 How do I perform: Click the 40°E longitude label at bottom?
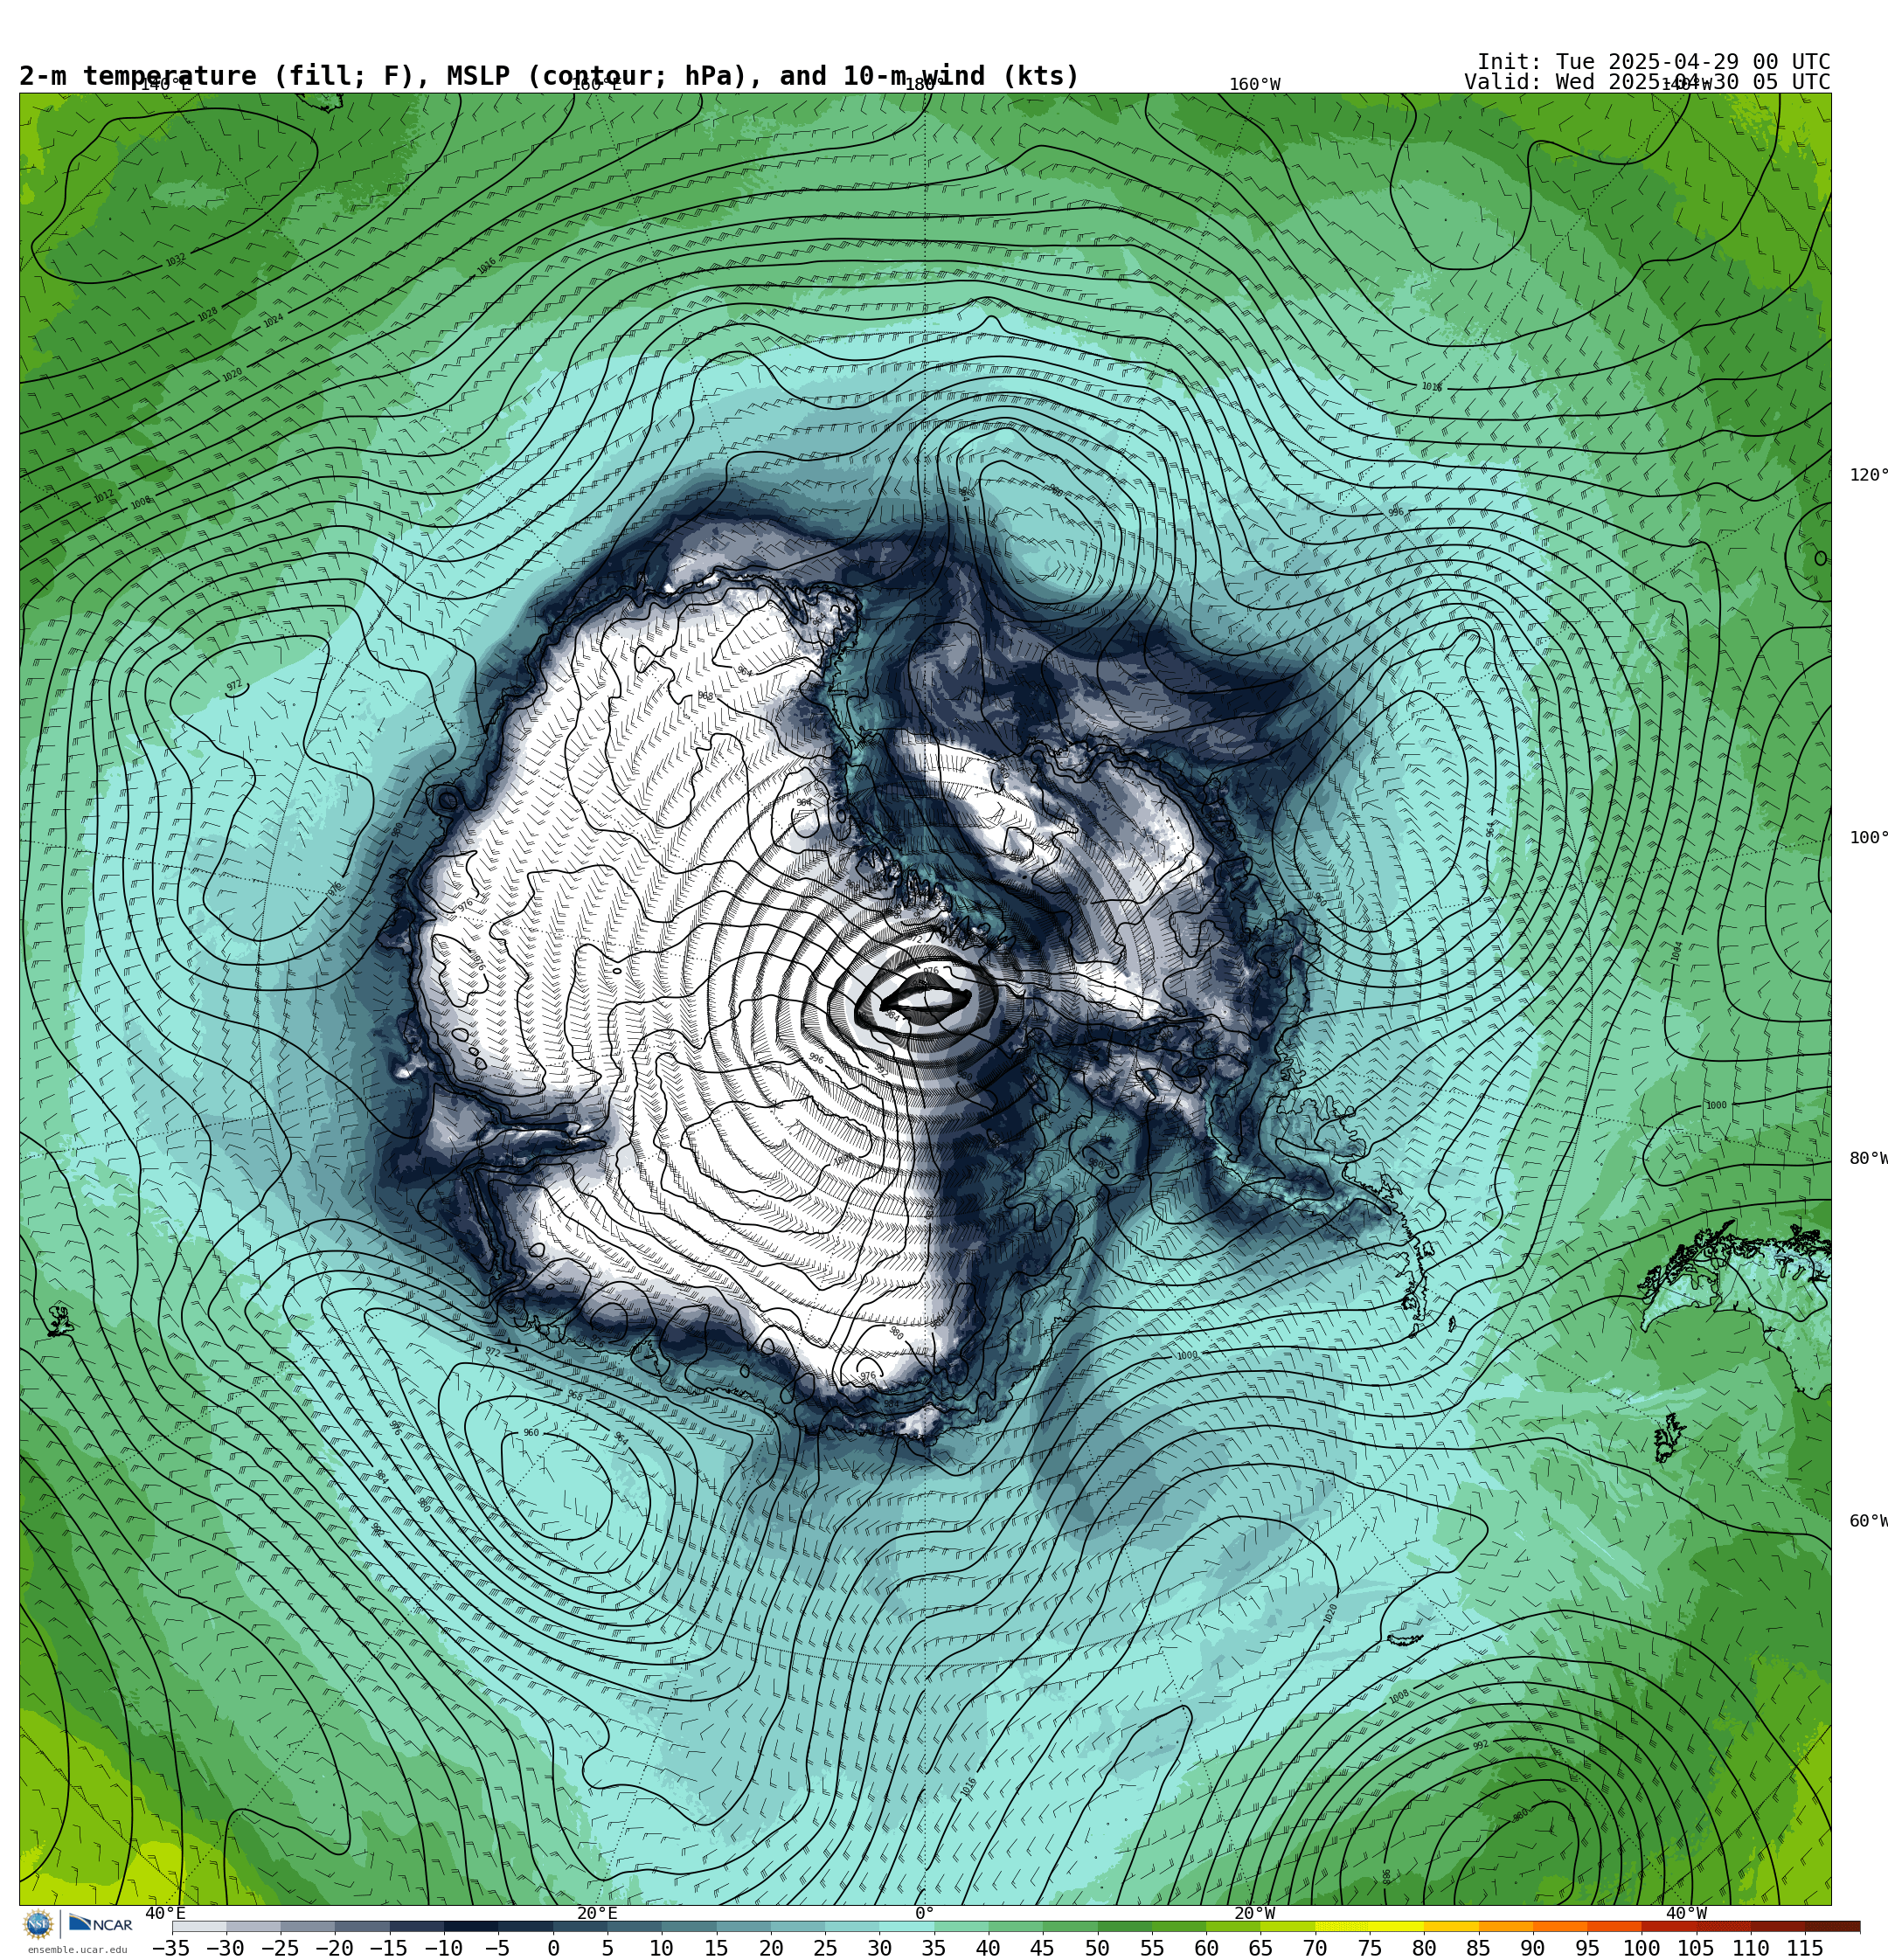(x=165, y=1913)
